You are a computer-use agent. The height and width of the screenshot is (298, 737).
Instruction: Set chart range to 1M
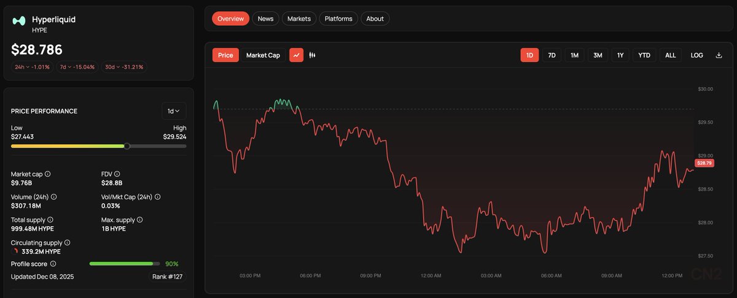click(x=574, y=55)
